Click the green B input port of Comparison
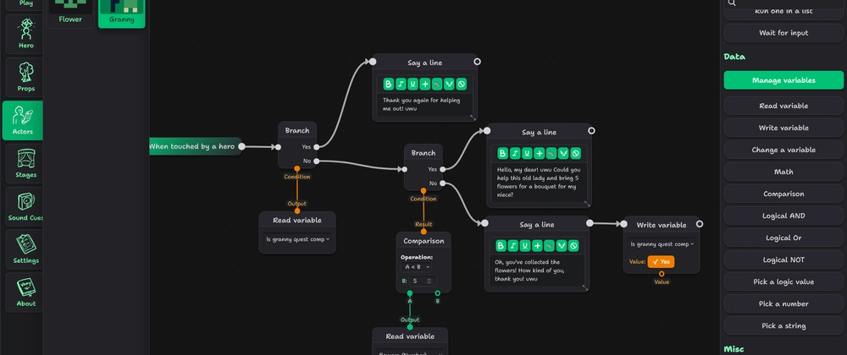The image size is (847, 355). point(438,293)
